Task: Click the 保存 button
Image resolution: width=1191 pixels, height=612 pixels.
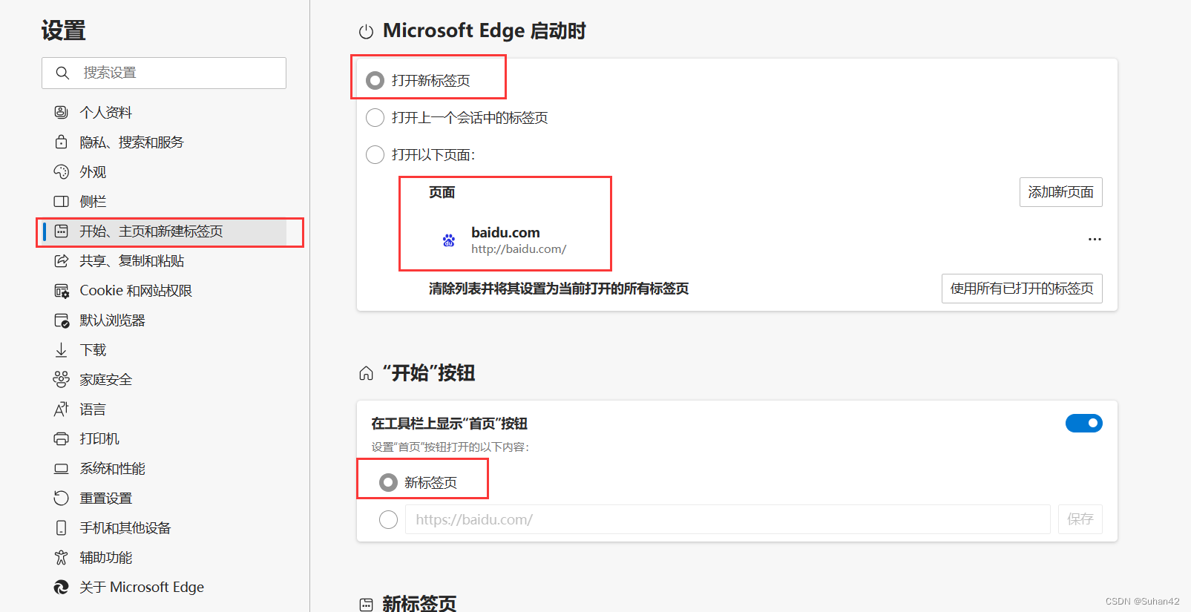Action: click(x=1080, y=519)
